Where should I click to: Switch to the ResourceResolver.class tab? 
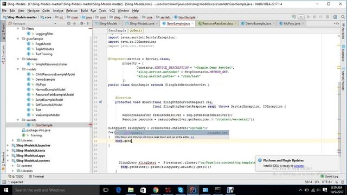pyautogui.click(x=217, y=23)
